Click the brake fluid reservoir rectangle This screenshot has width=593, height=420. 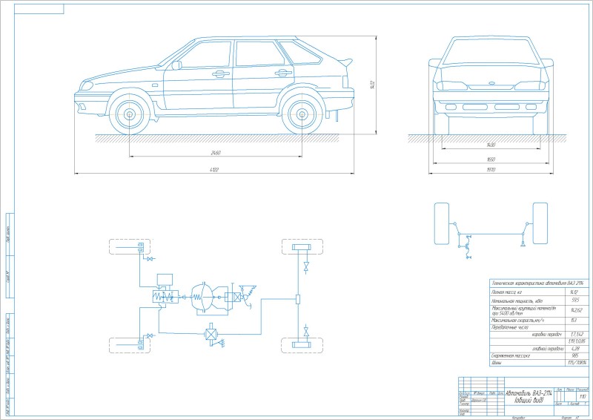point(165,280)
